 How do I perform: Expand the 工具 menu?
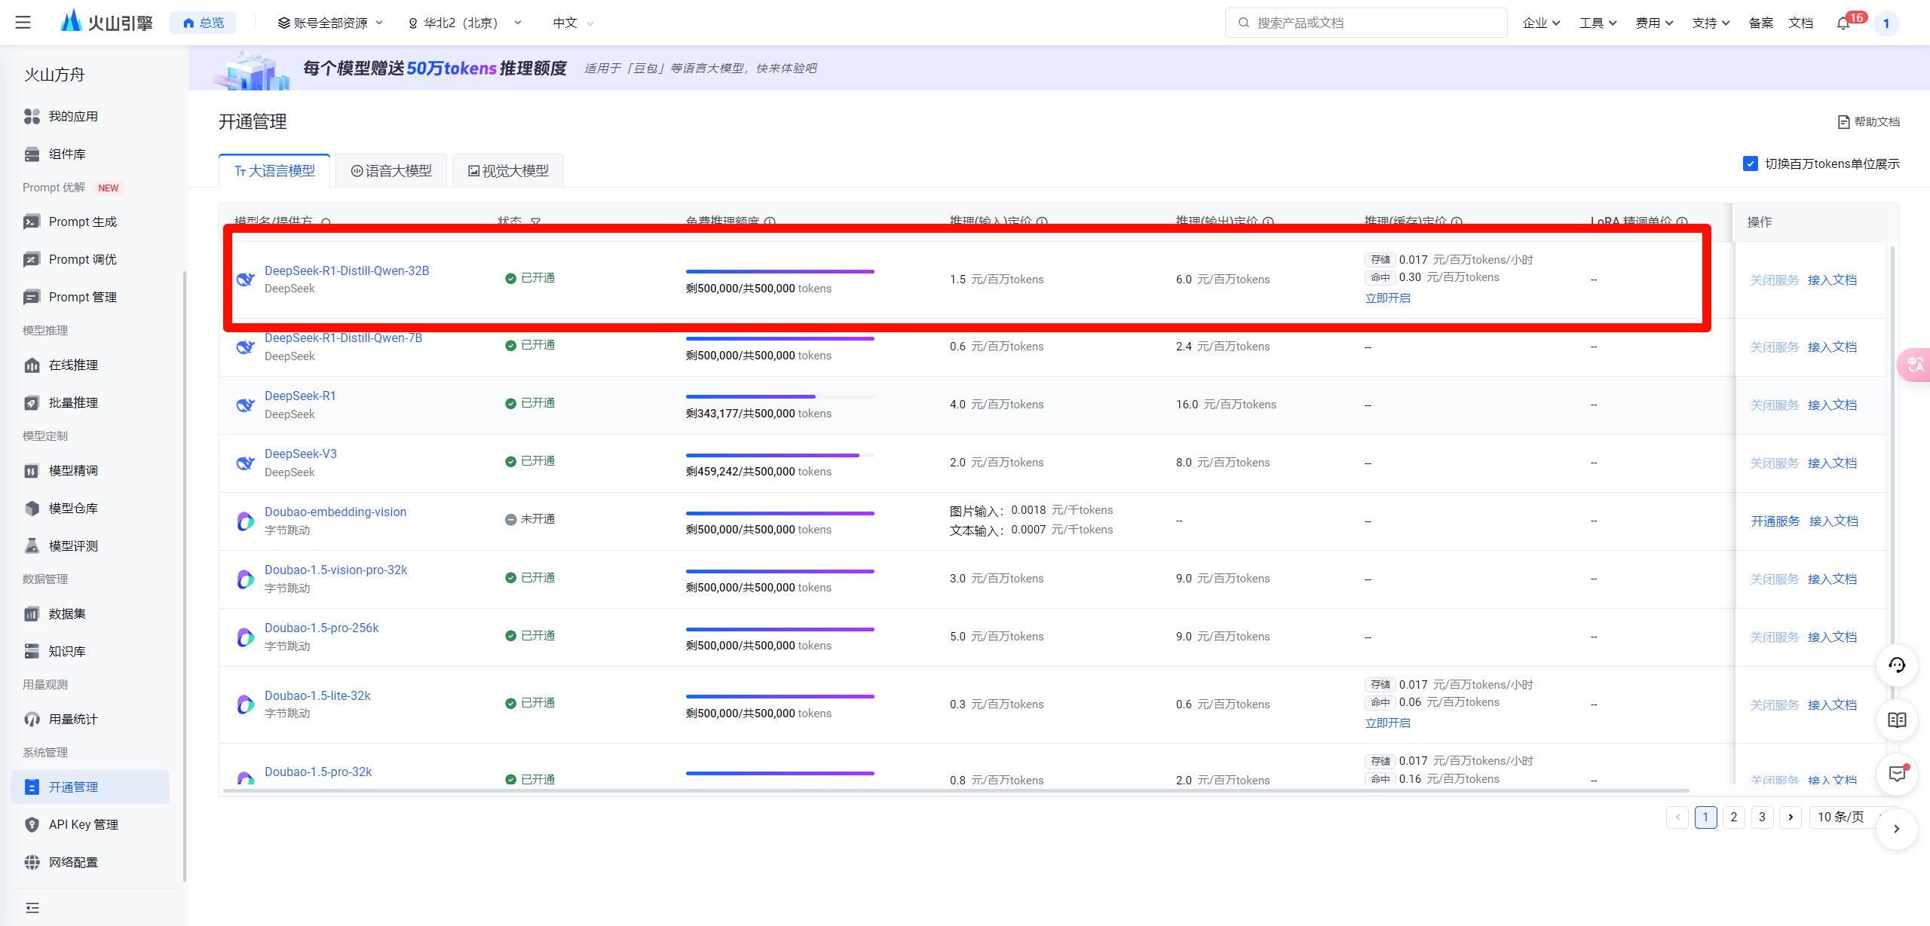tap(1598, 23)
